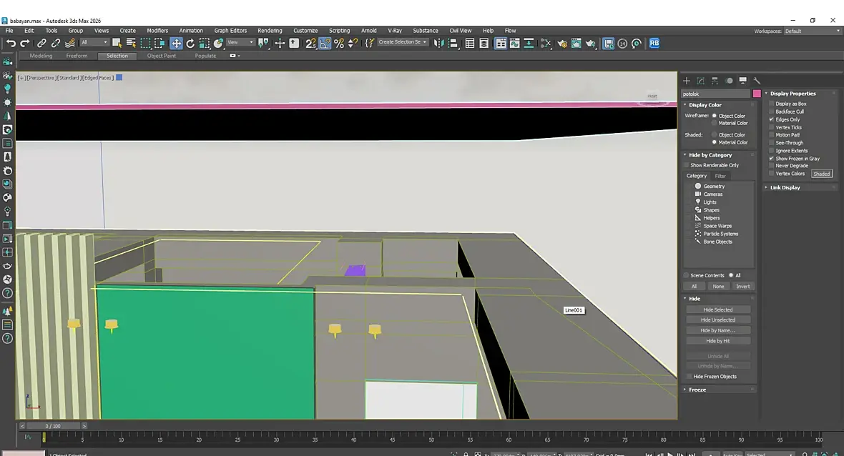Toggle the Angle Snap icon
The image size is (844, 456).
point(325,43)
